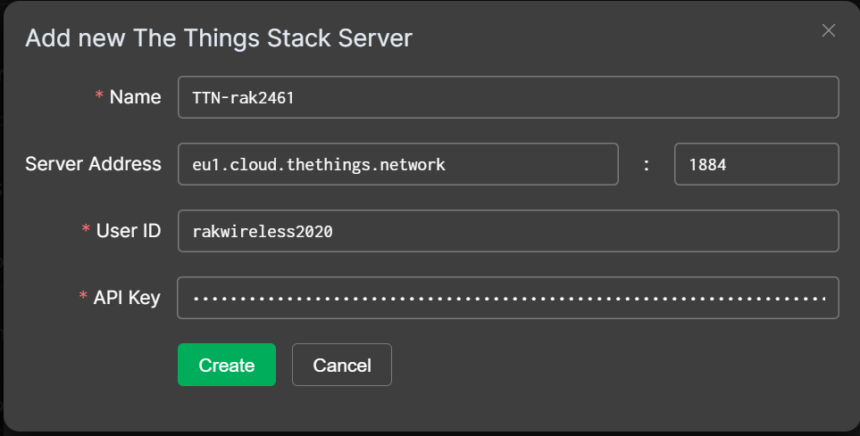Click the TTN-rak2461 text
The image size is (860, 436).
243,98
